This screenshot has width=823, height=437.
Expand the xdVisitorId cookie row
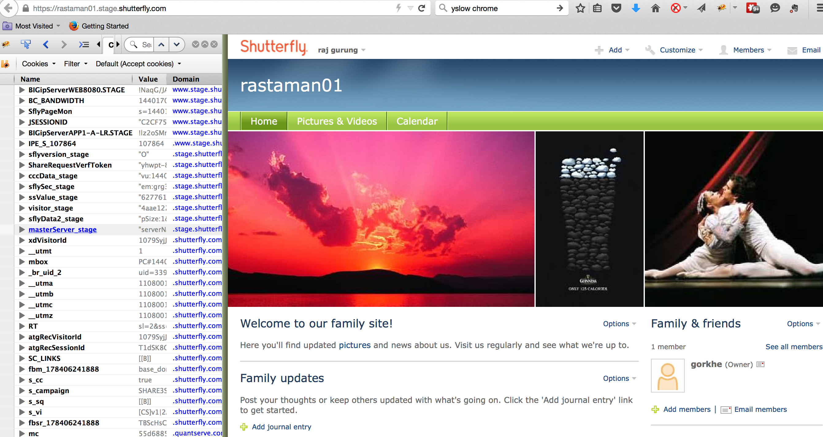(x=22, y=240)
